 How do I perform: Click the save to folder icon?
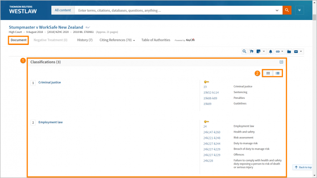289,52
